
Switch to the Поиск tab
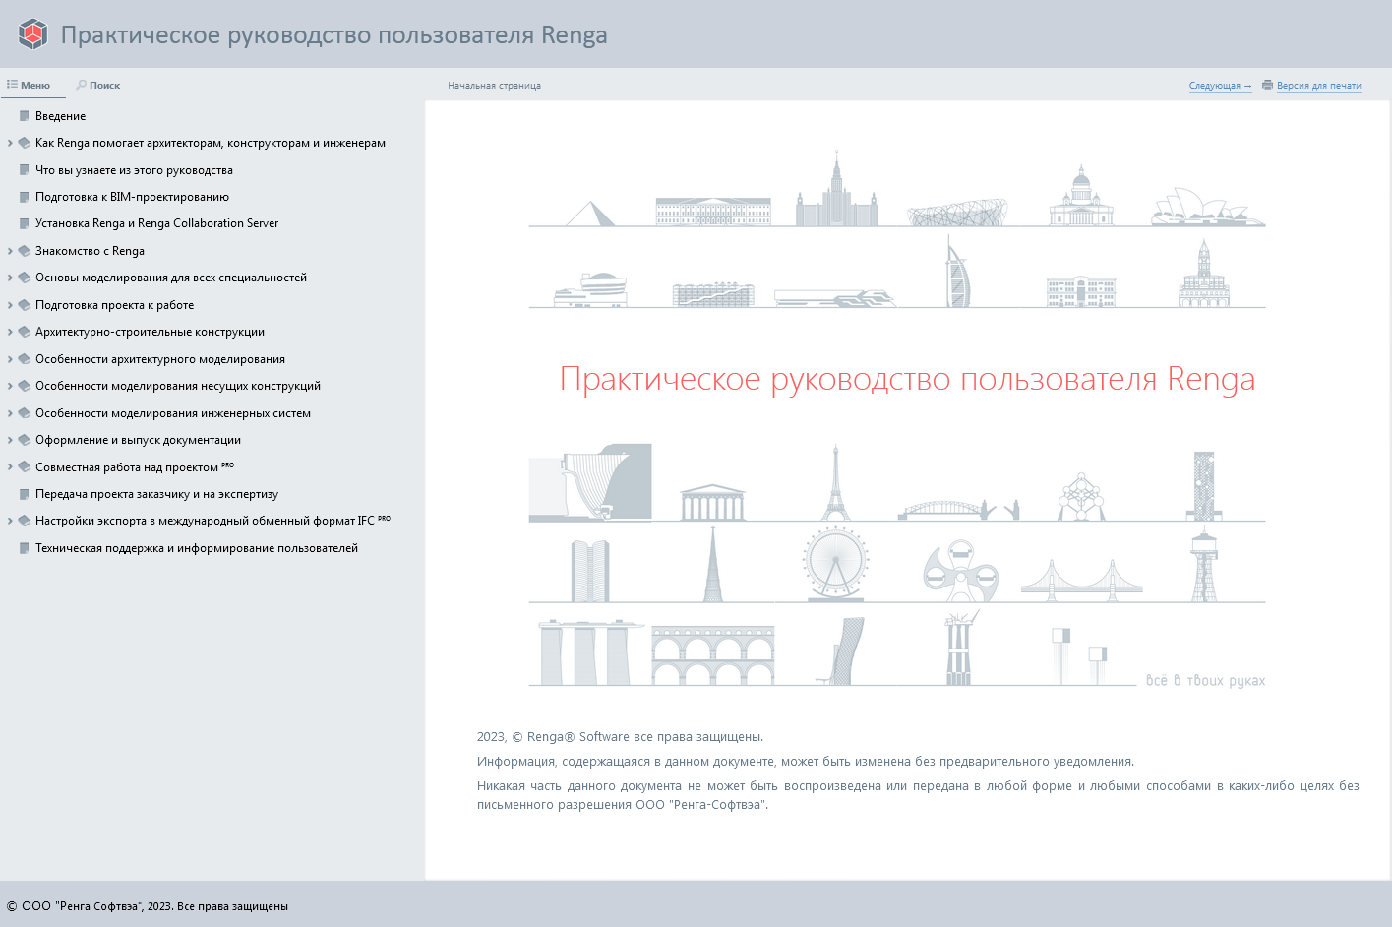point(98,86)
